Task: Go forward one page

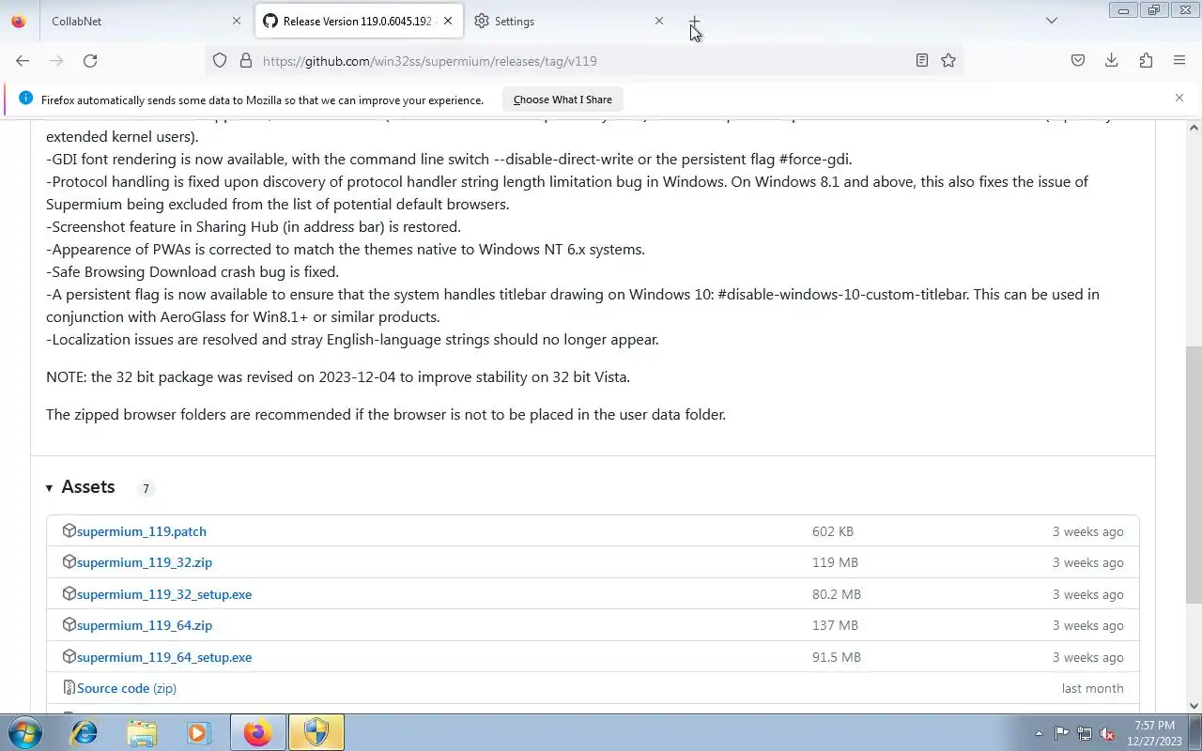Action: [x=56, y=61]
